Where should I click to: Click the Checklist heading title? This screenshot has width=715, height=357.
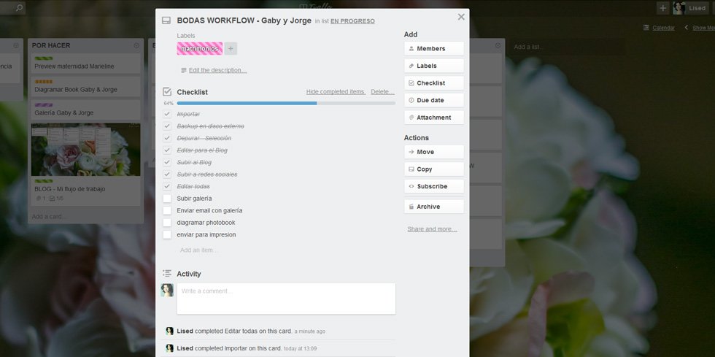coord(192,92)
